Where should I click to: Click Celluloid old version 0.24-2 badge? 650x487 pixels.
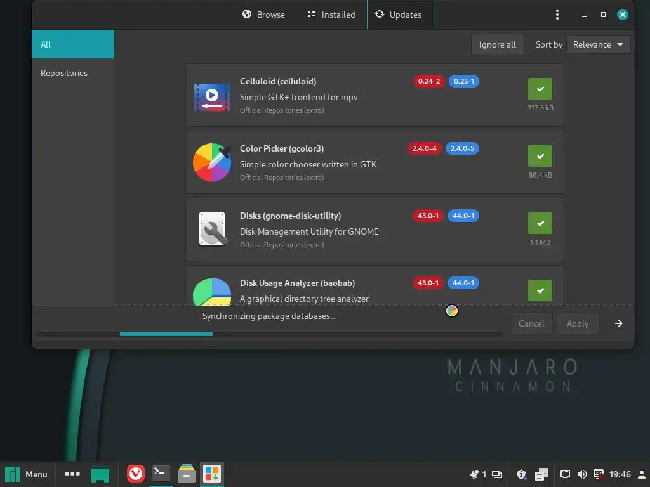coord(428,81)
